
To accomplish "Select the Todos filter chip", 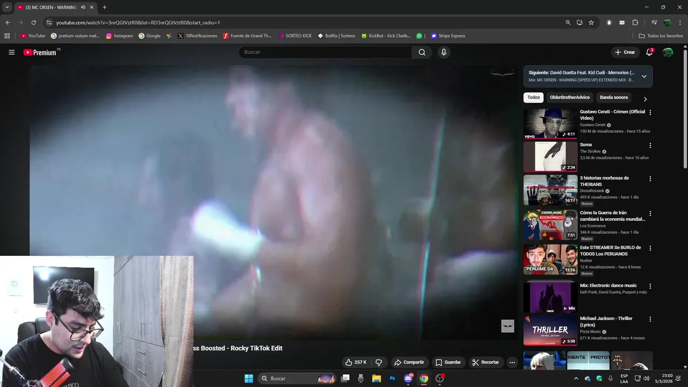I will click(533, 97).
